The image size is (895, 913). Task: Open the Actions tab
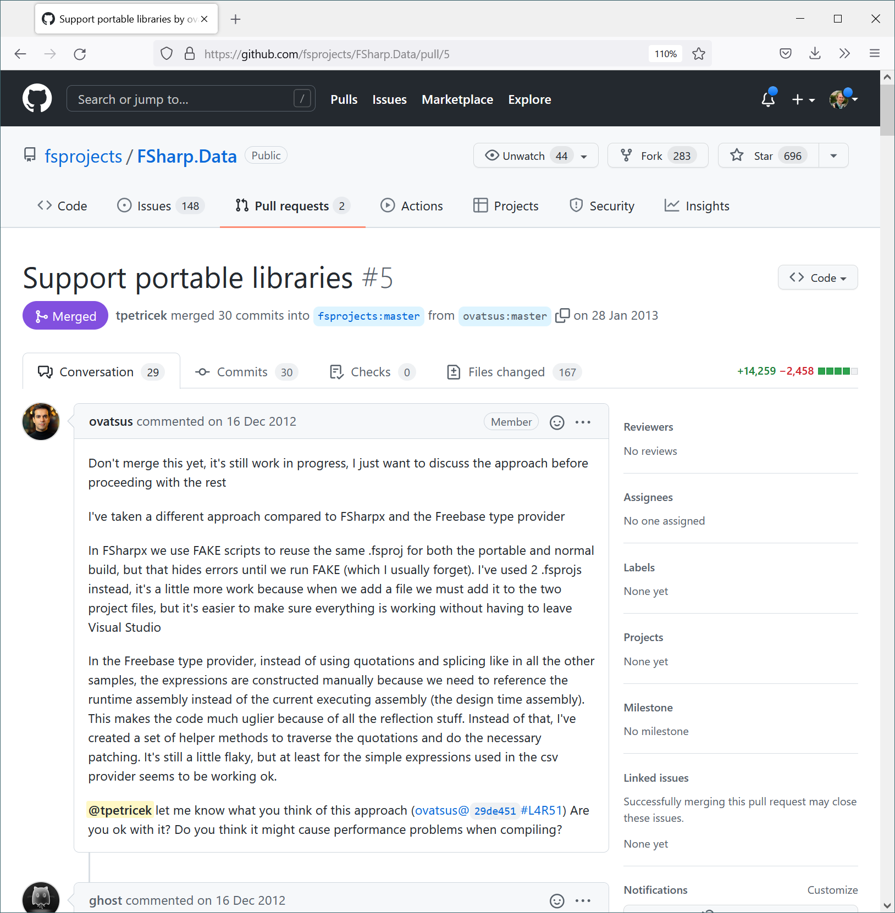click(x=412, y=206)
